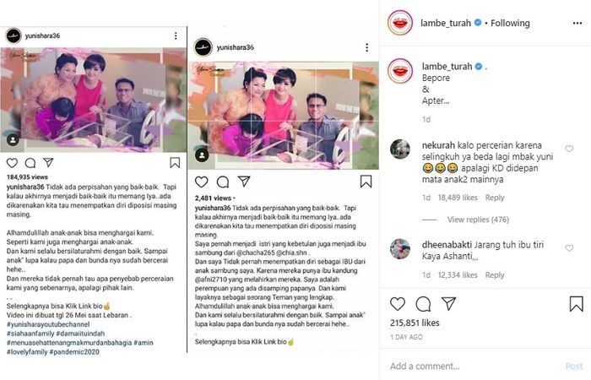This screenshot has width=591, height=380.
Task: Open nekurah's profile picture
Action: point(400,149)
